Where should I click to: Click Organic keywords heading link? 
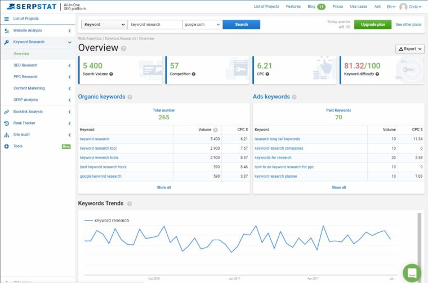pyautogui.click(x=101, y=97)
